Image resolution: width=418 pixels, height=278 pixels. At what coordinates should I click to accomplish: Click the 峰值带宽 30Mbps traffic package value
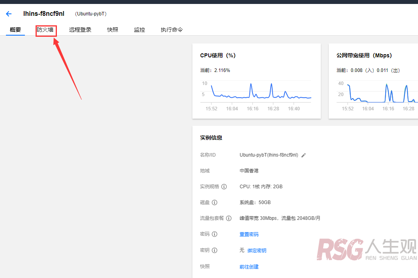point(280,218)
